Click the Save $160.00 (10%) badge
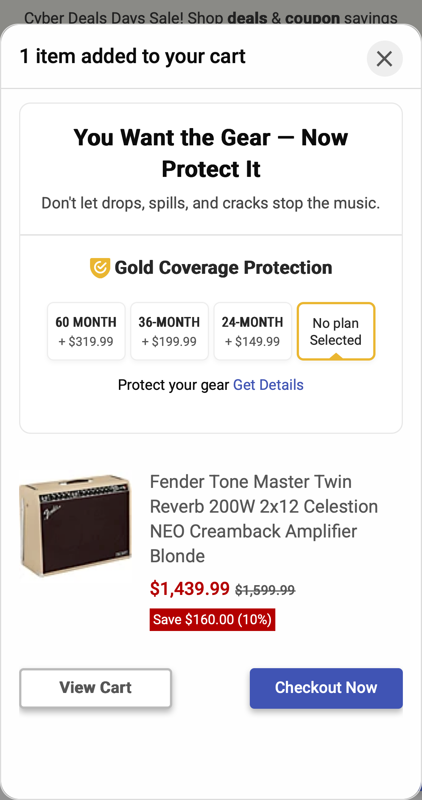 pyautogui.click(x=212, y=620)
